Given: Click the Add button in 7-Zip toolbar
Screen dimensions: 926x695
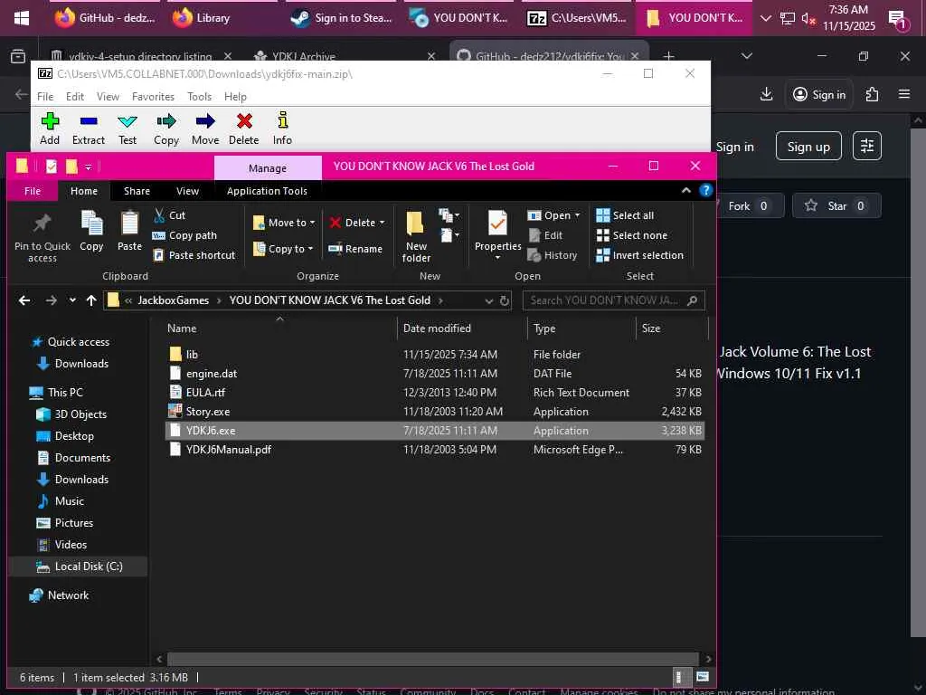Looking at the screenshot, I should tap(50, 129).
